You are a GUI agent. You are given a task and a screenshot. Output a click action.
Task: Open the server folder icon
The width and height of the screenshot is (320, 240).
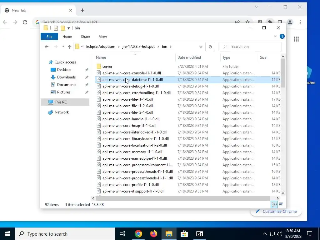pos(99,66)
